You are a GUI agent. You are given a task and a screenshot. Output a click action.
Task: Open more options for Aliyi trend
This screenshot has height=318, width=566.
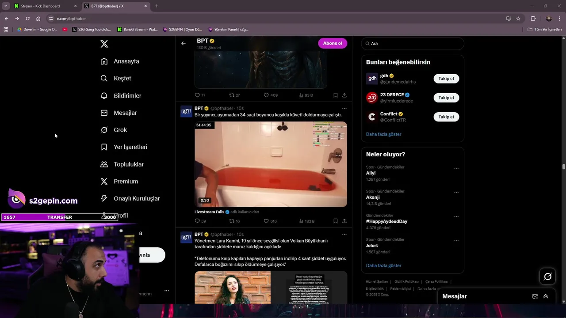[456, 168]
